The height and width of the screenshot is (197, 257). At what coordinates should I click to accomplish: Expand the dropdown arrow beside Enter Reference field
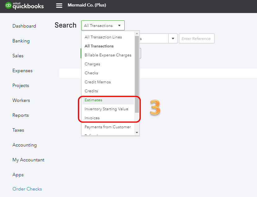point(173,38)
